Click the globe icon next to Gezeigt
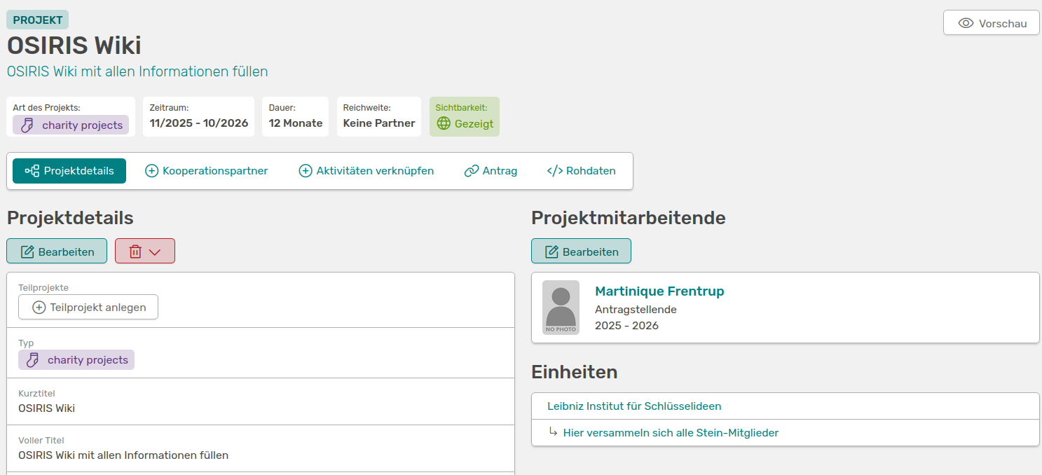 444,123
